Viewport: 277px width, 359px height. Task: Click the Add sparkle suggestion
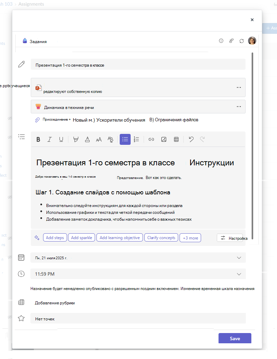[82, 238]
